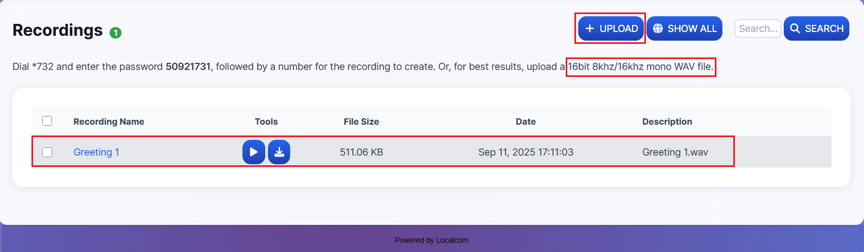Sort by Date column header
Screen dimensions: 864x252
pyautogui.click(x=526, y=121)
